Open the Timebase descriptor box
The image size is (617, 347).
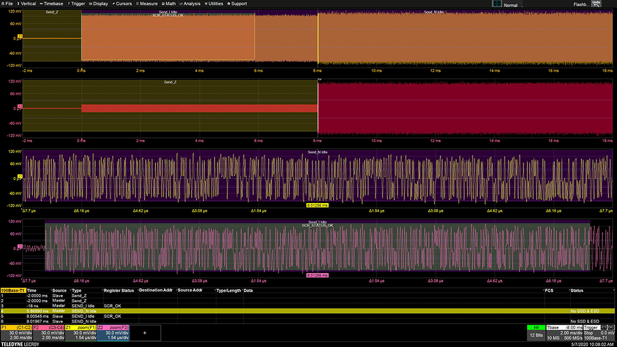(565, 333)
